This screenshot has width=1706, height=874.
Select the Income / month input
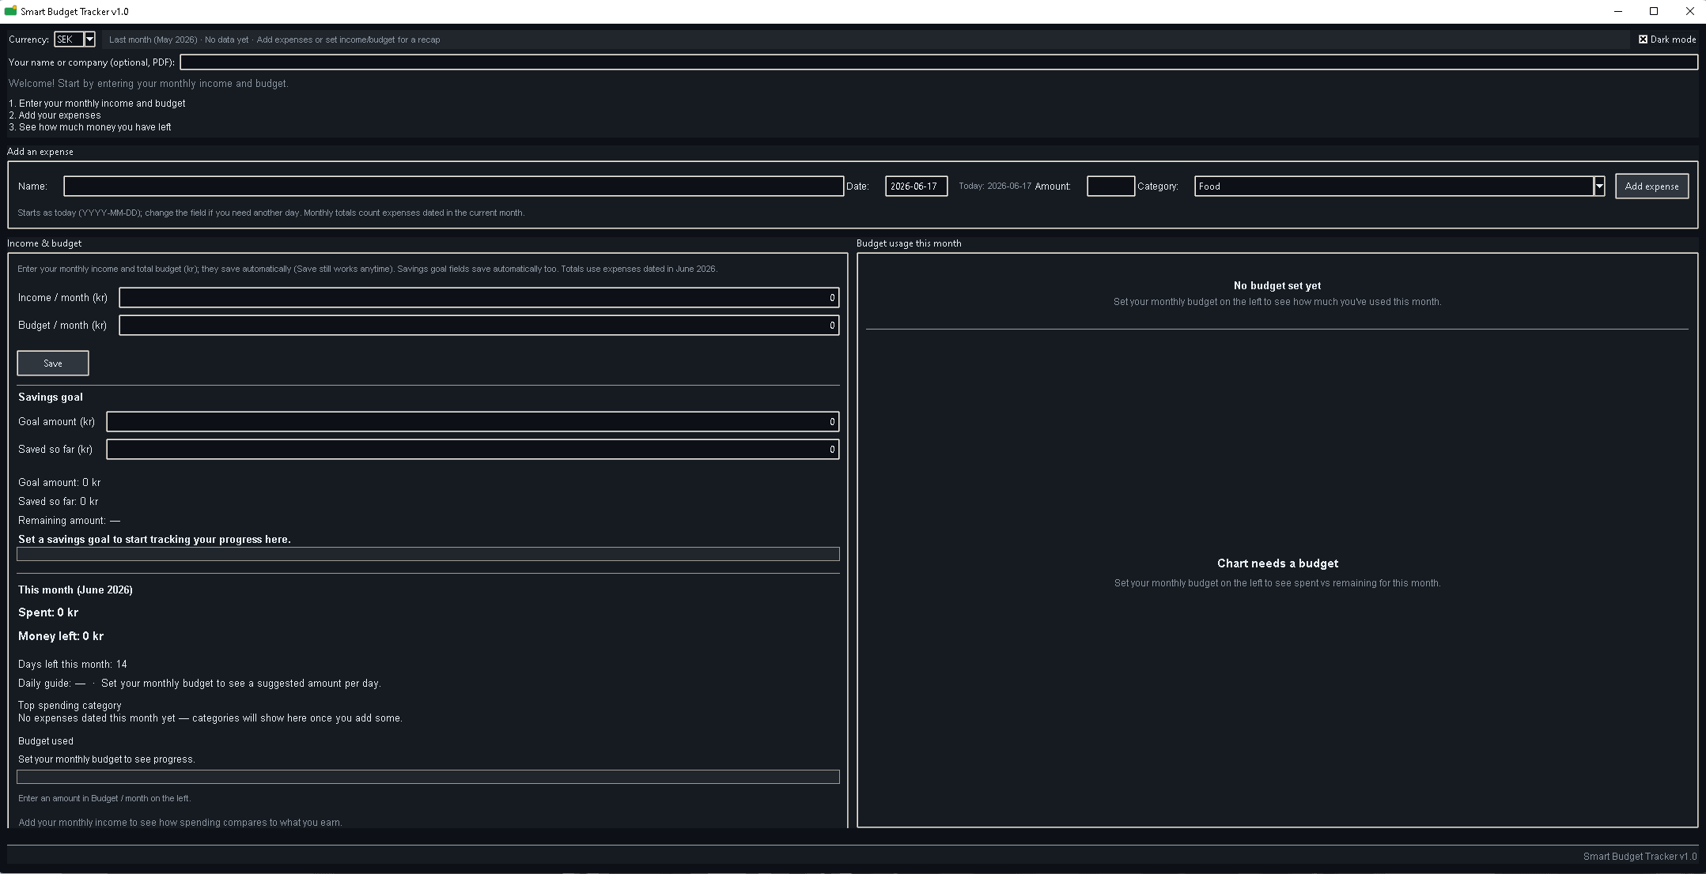(479, 298)
